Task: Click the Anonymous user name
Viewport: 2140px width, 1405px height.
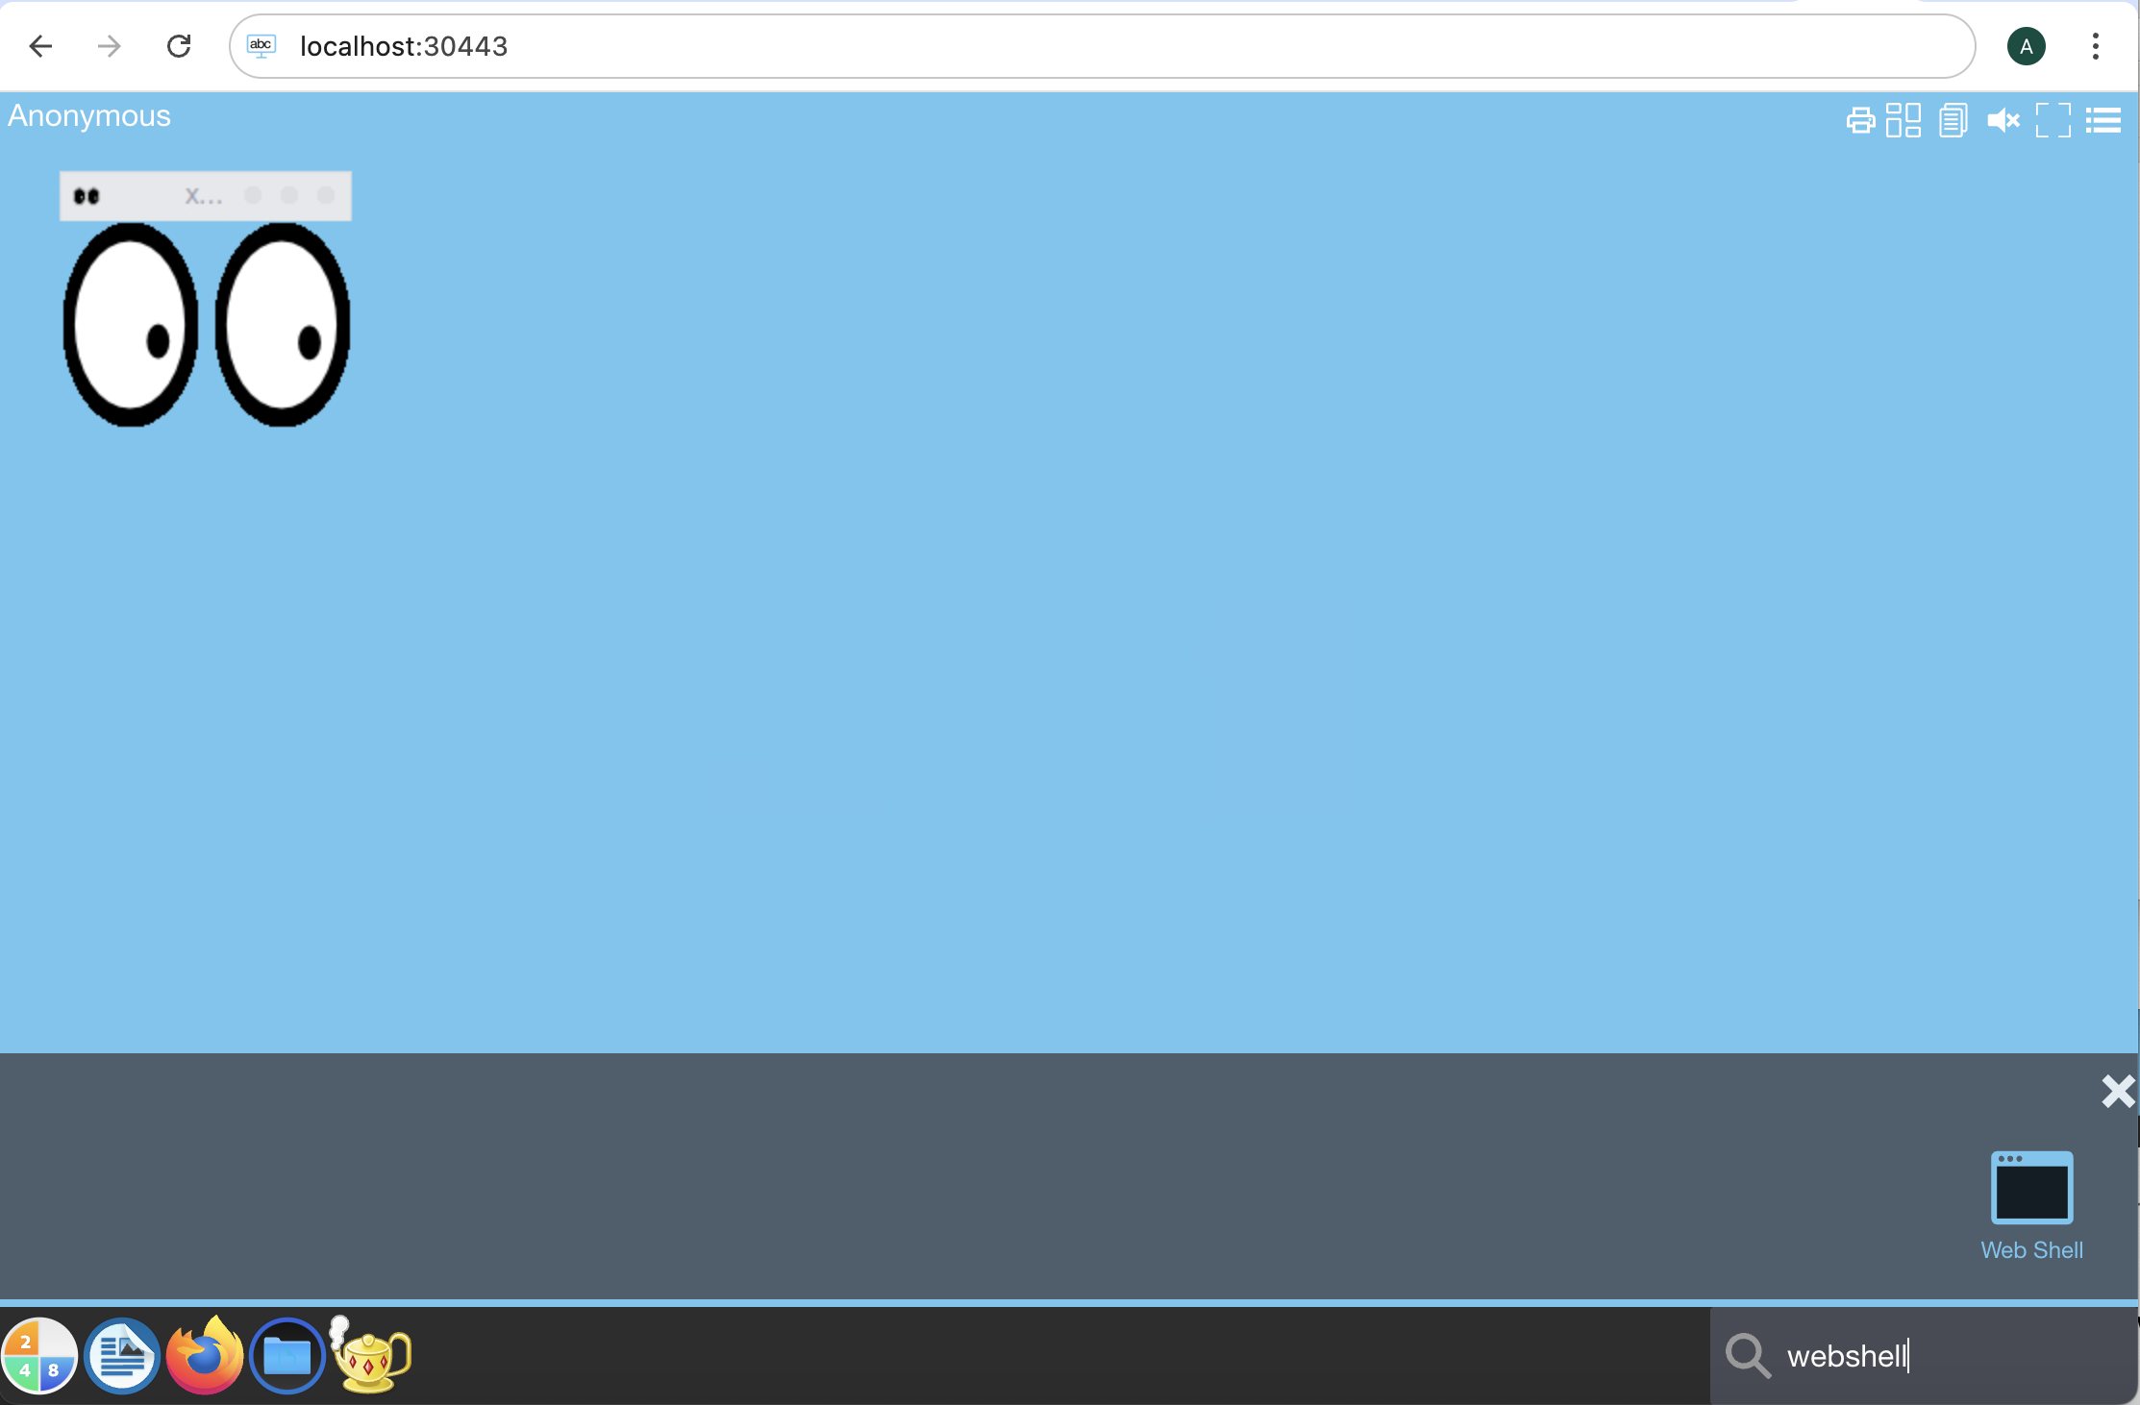Action: pos(89,116)
